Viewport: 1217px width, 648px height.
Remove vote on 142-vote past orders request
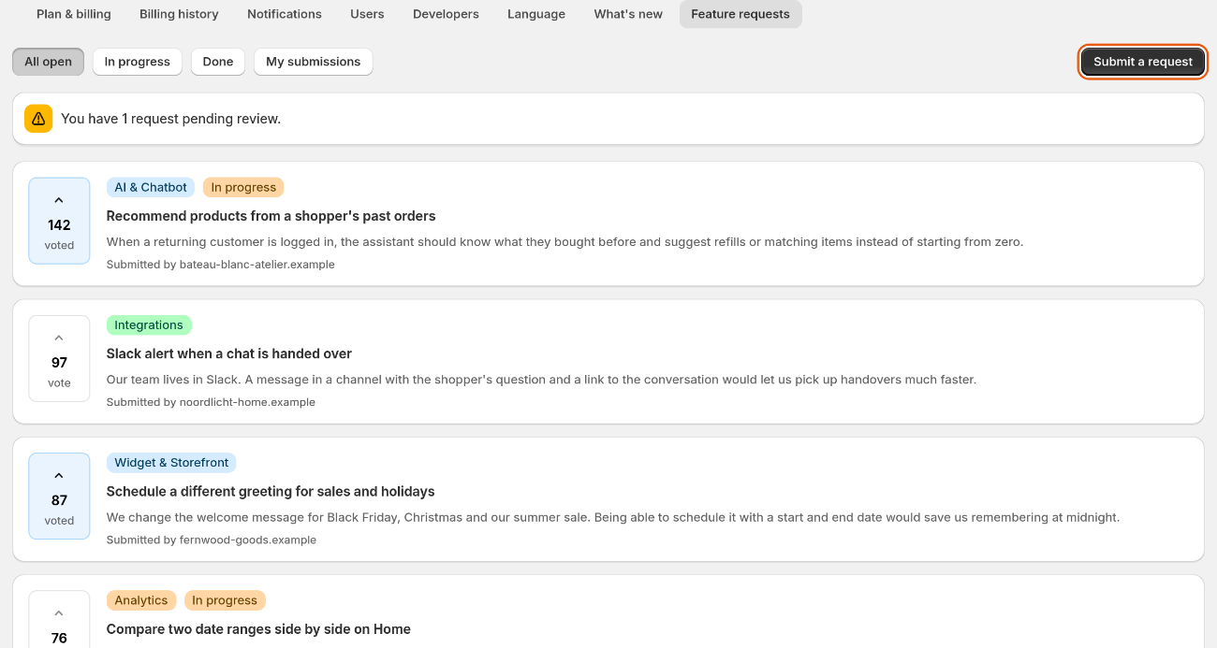59,221
